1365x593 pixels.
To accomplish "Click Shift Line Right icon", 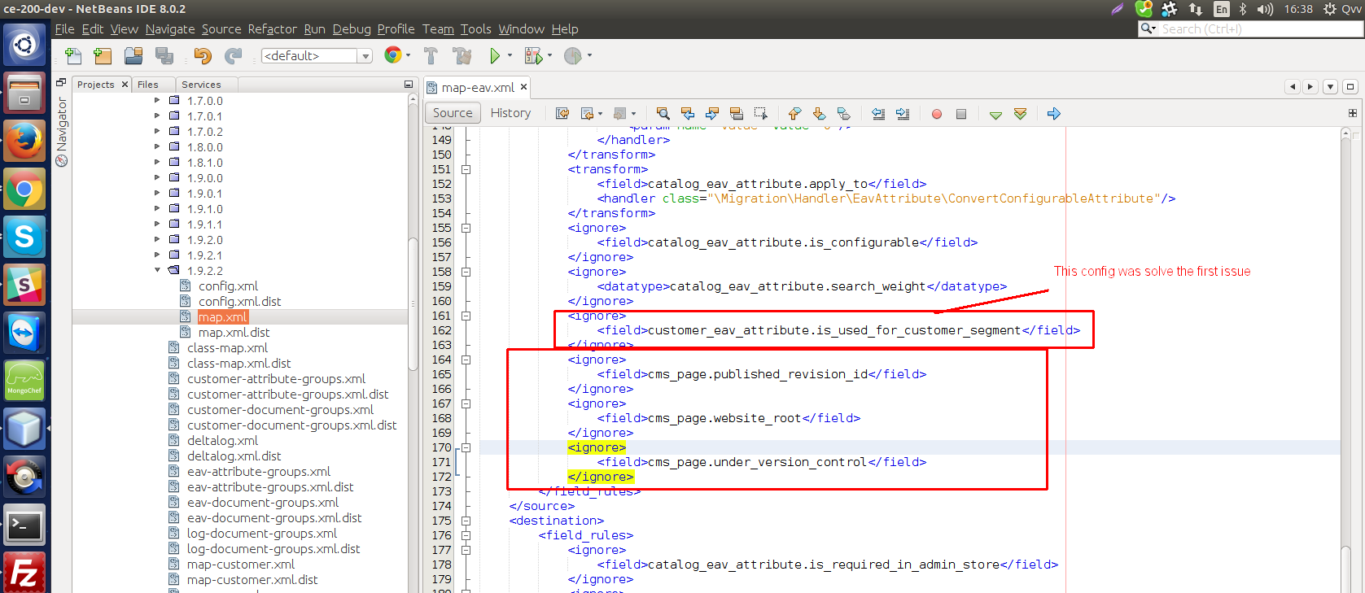I will 903,114.
